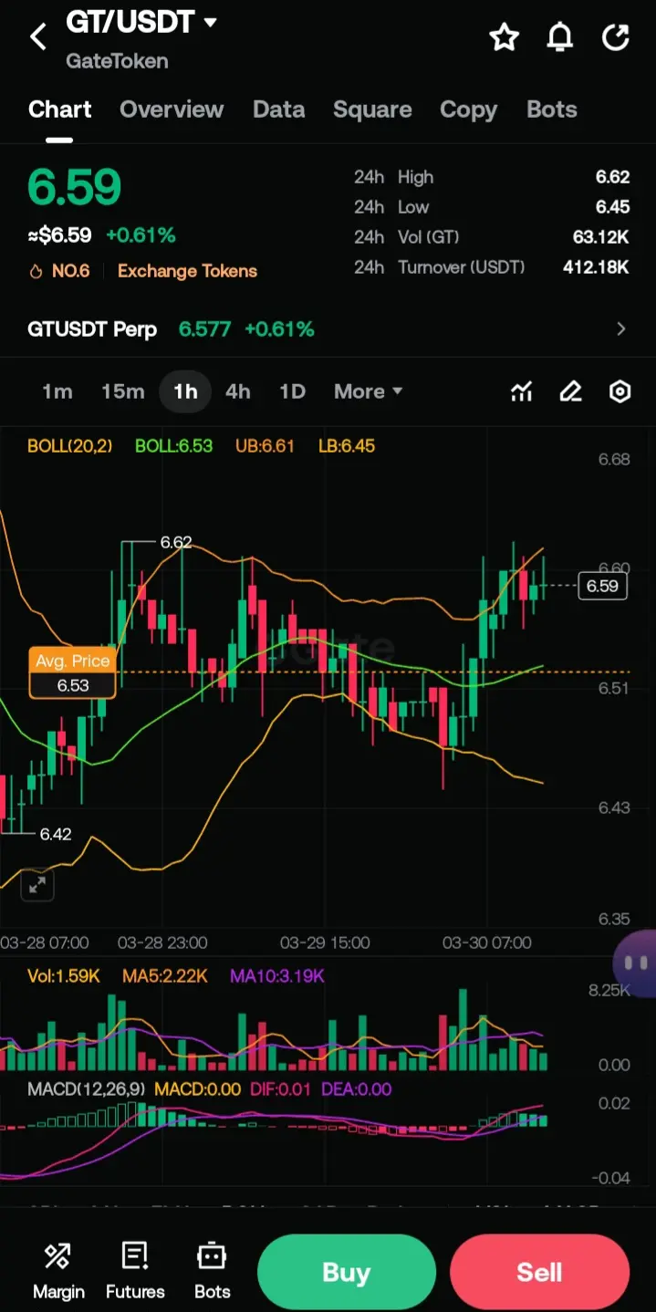Open NO.6 ranking link

click(x=70, y=271)
